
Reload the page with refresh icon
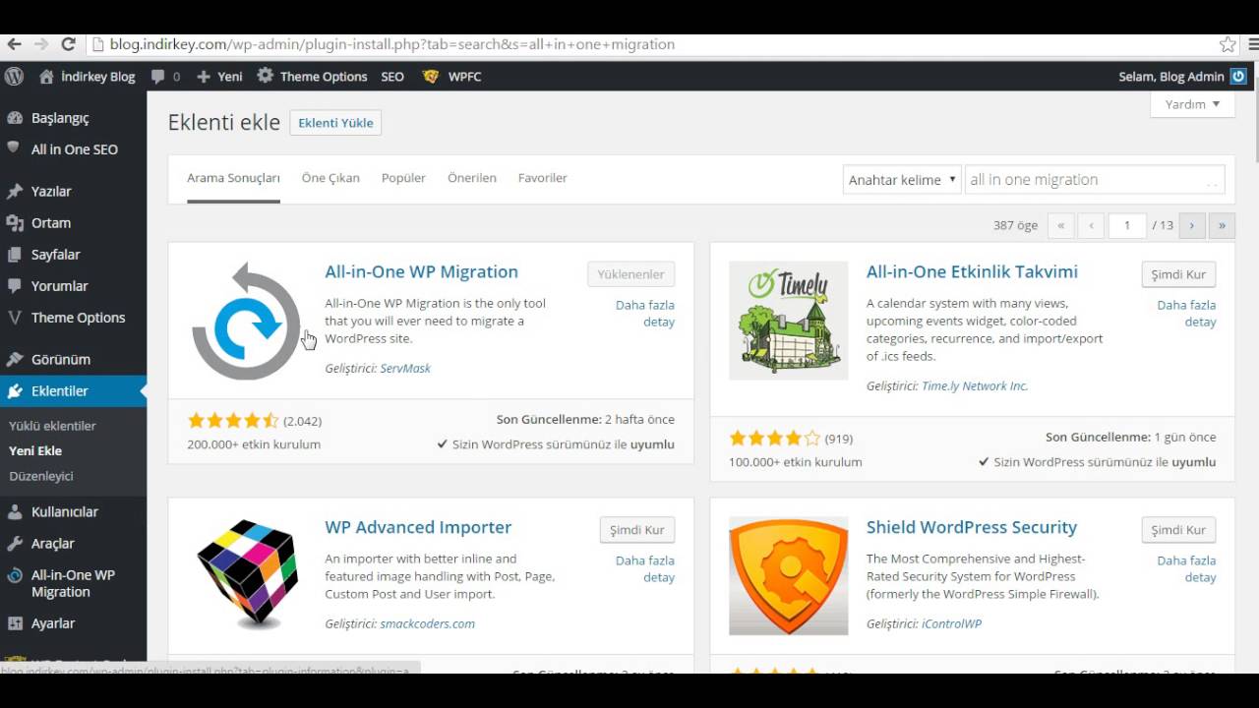(x=68, y=44)
